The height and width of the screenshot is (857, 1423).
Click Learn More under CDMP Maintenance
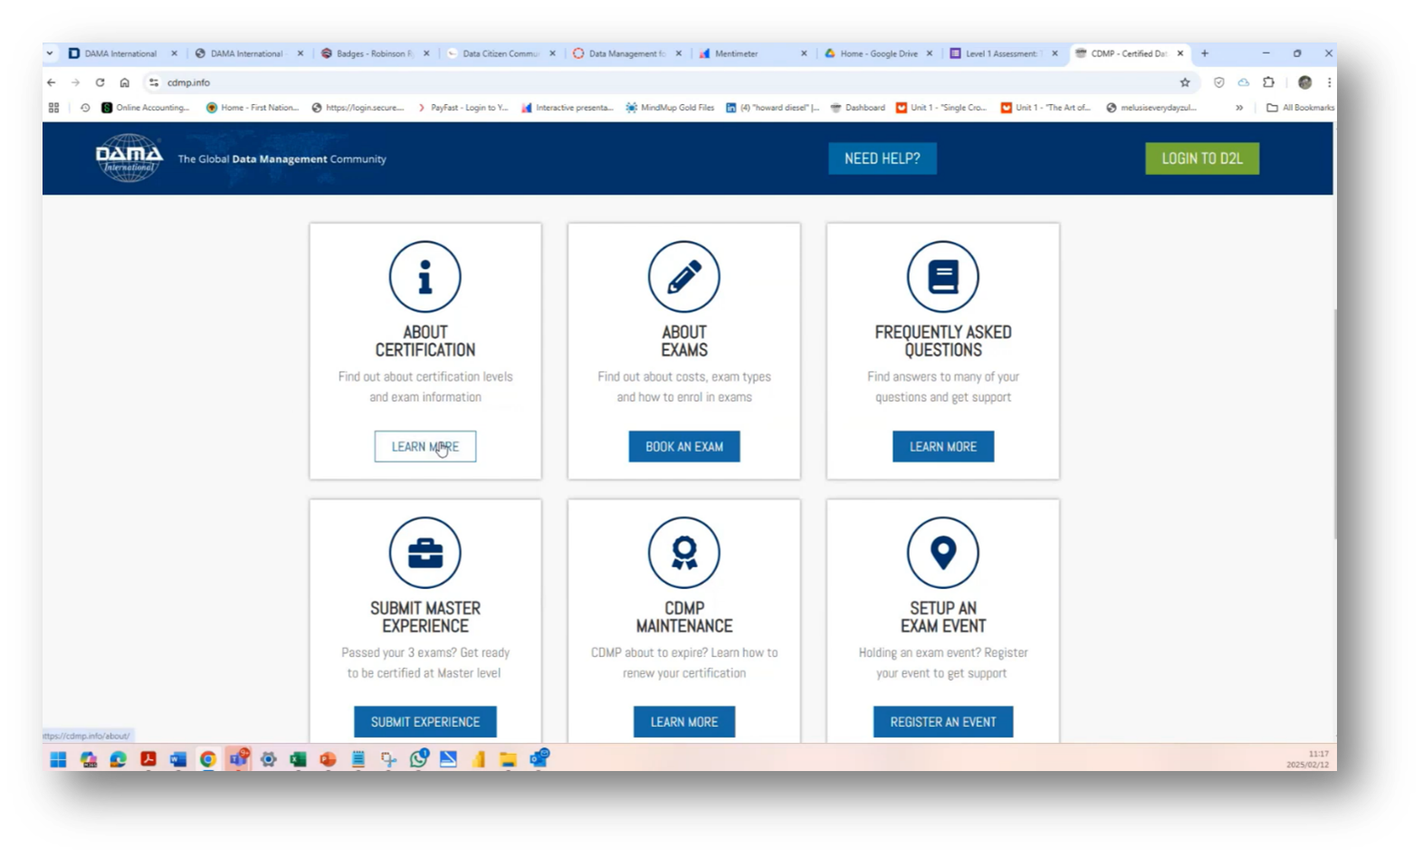(684, 721)
